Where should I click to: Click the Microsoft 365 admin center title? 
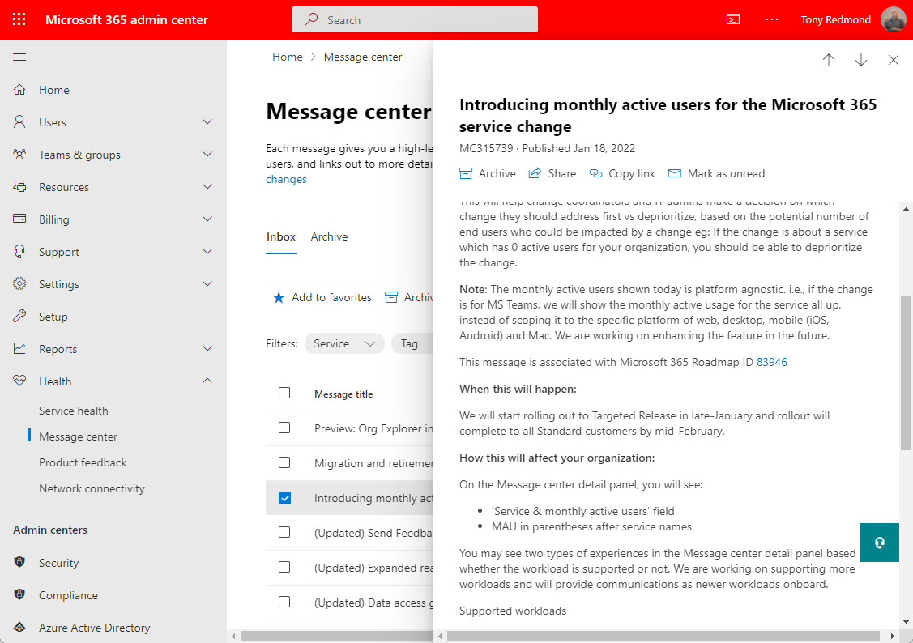coord(126,19)
